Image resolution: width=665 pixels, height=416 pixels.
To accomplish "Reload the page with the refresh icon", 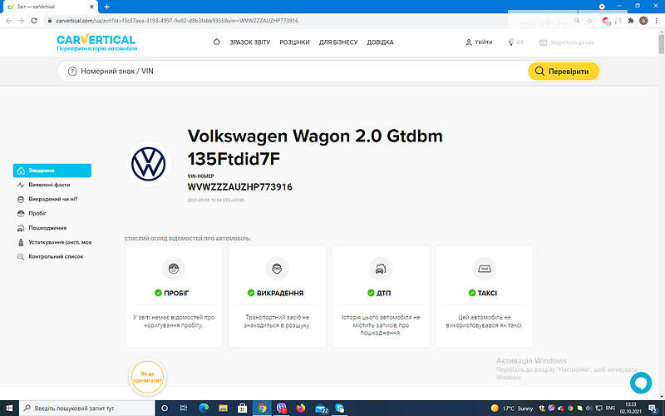I will coord(34,20).
